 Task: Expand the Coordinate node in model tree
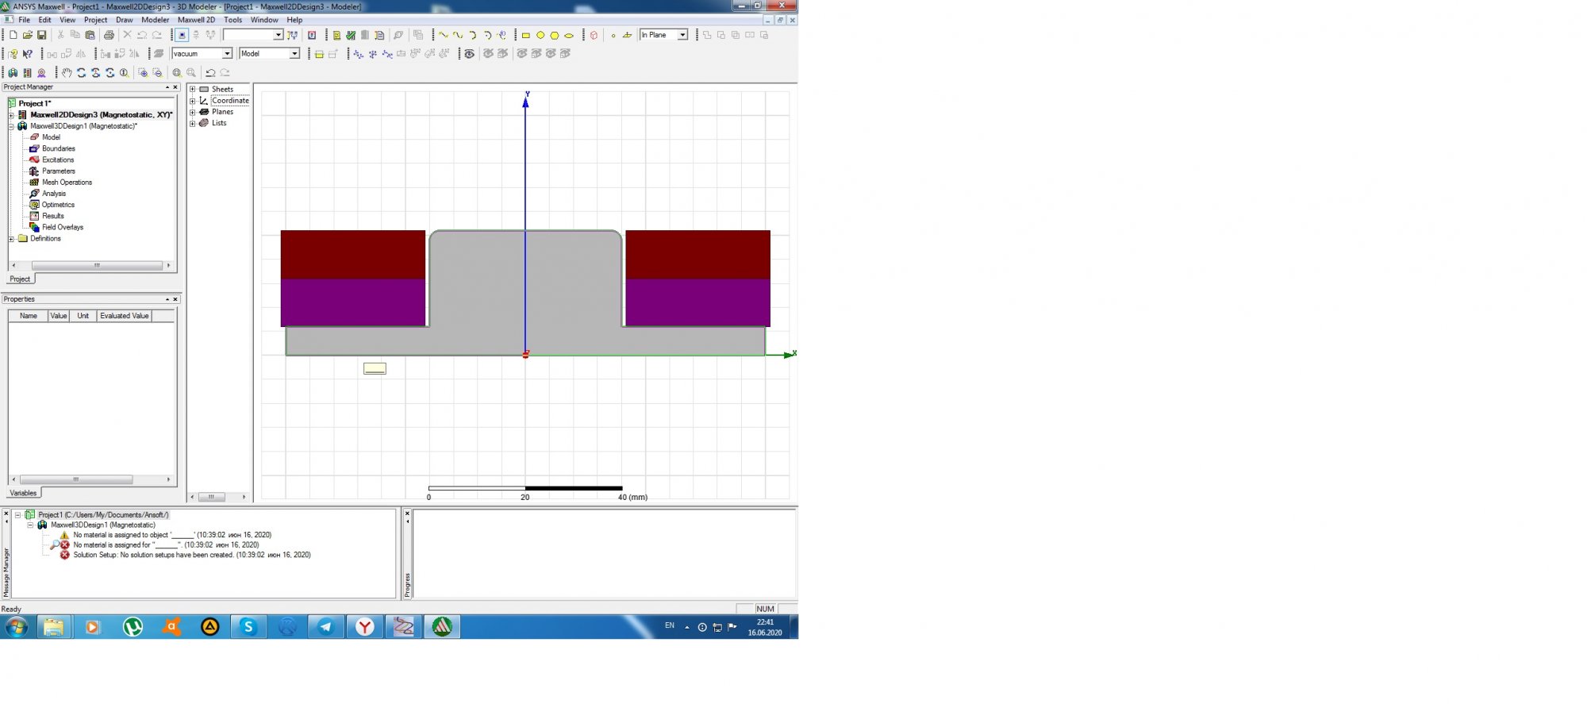pyautogui.click(x=193, y=101)
